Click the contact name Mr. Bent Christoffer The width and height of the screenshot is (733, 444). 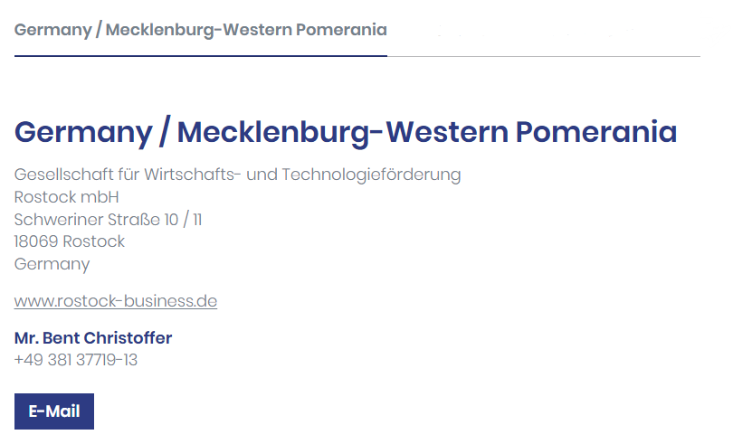click(93, 338)
